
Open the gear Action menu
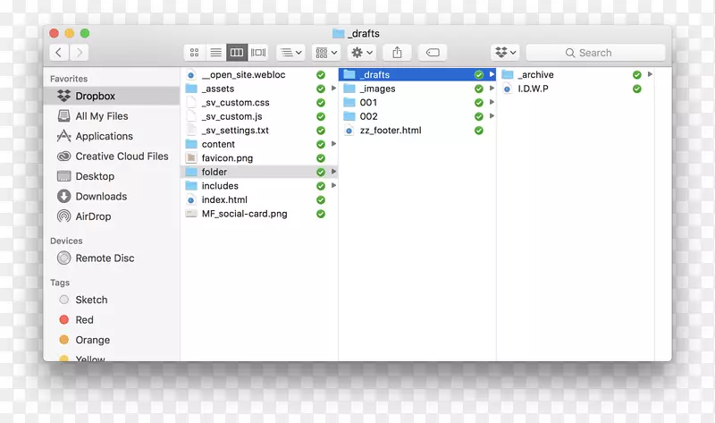coord(362,53)
